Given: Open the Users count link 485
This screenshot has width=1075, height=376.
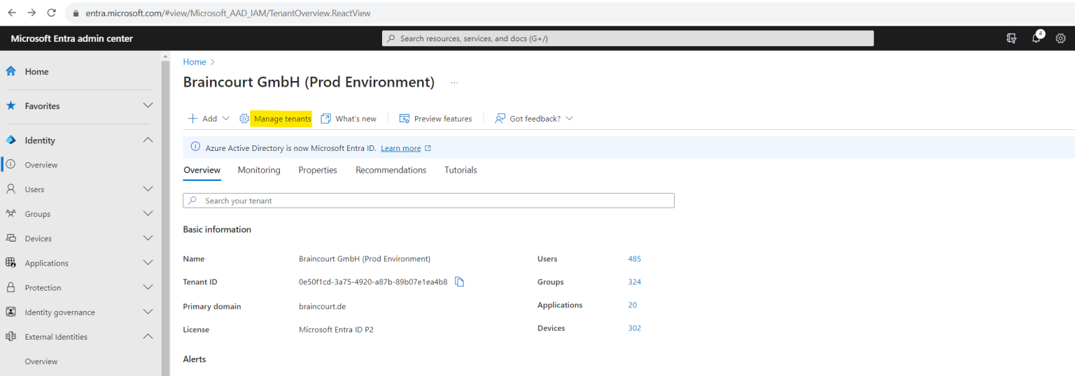Looking at the screenshot, I should [634, 259].
